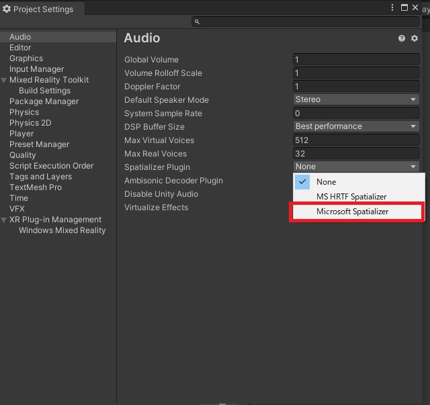Open the Audio settings help icon
The width and height of the screenshot is (430, 405).
402,38
